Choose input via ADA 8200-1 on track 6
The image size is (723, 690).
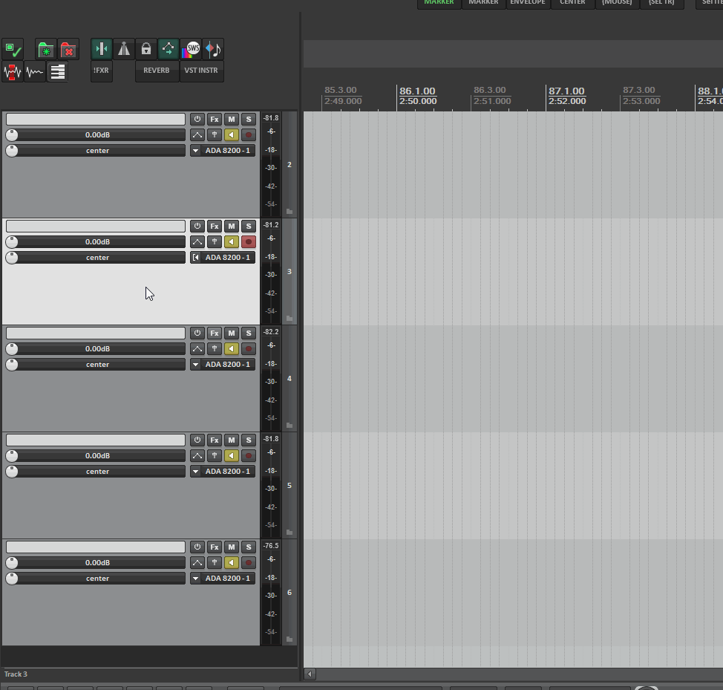pyautogui.click(x=228, y=579)
